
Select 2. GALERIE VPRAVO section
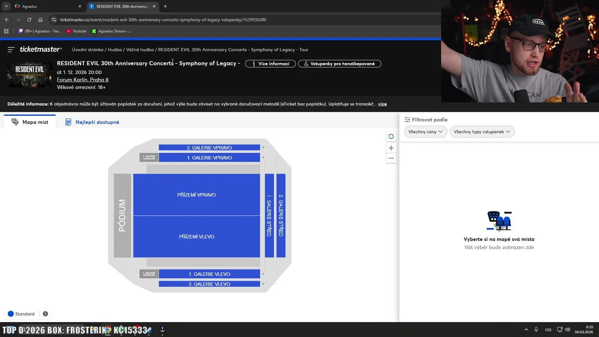pos(209,147)
